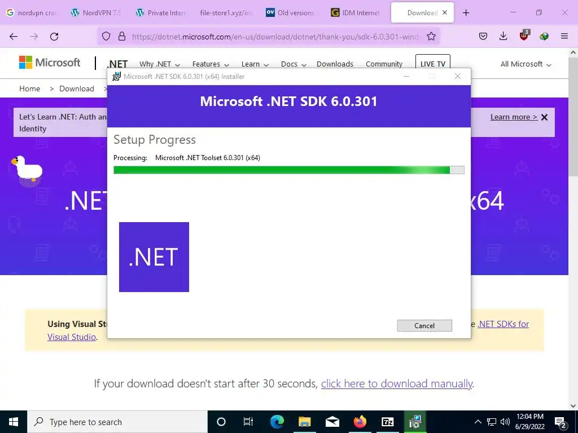Image resolution: width=578 pixels, height=433 pixels.
Task: Open the Firefox downloads panel arrow
Action: tap(503, 36)
